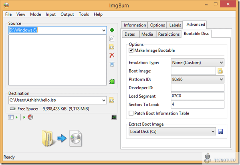This screenshot has width=240, height=165.
Task: Minimize the ImgBurn window
Action: [x=206, y=4]
